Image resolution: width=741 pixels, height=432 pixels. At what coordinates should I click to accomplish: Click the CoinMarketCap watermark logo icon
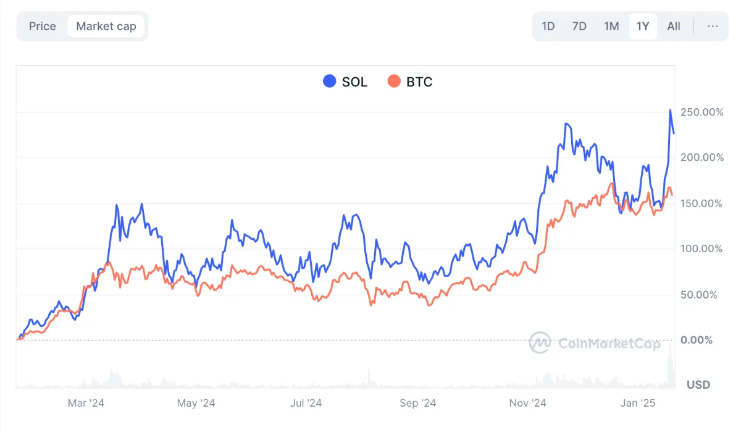[540, 342]
